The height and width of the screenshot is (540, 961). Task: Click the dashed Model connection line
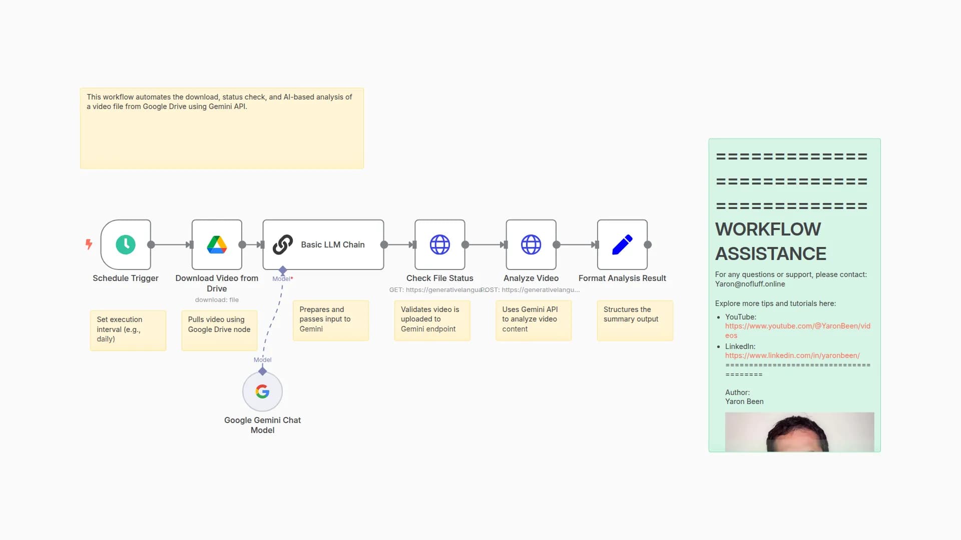coord(273,320)
